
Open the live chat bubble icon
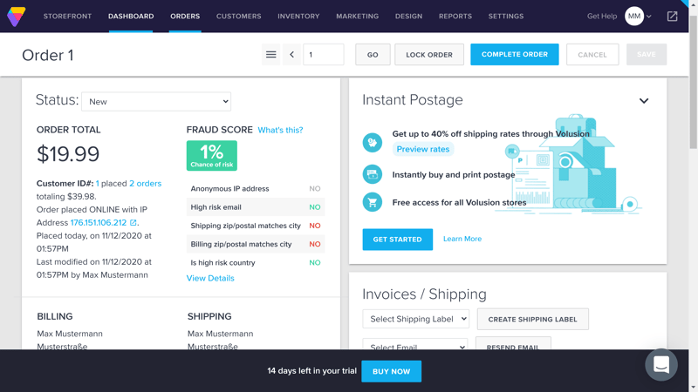(x=661, y=364)
